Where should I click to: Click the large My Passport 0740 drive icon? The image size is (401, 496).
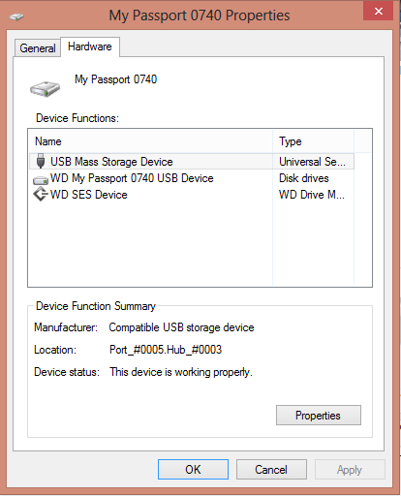pos(46,89)
